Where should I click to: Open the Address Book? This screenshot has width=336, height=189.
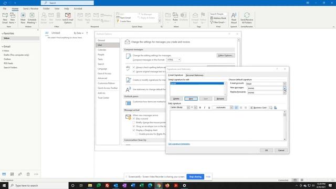click(218, 18)
